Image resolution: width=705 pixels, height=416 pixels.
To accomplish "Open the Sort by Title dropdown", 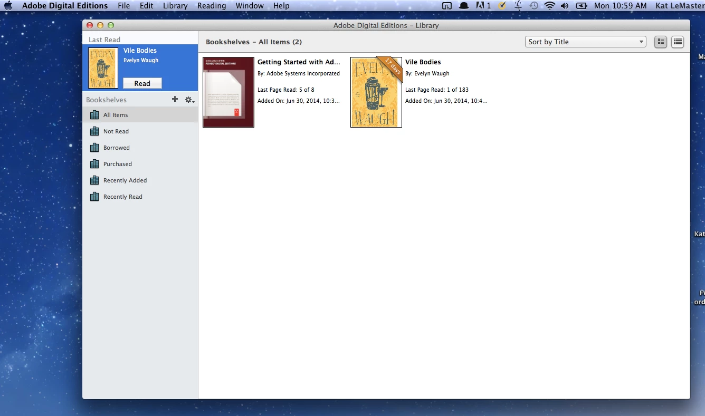I will click(586, 42).
